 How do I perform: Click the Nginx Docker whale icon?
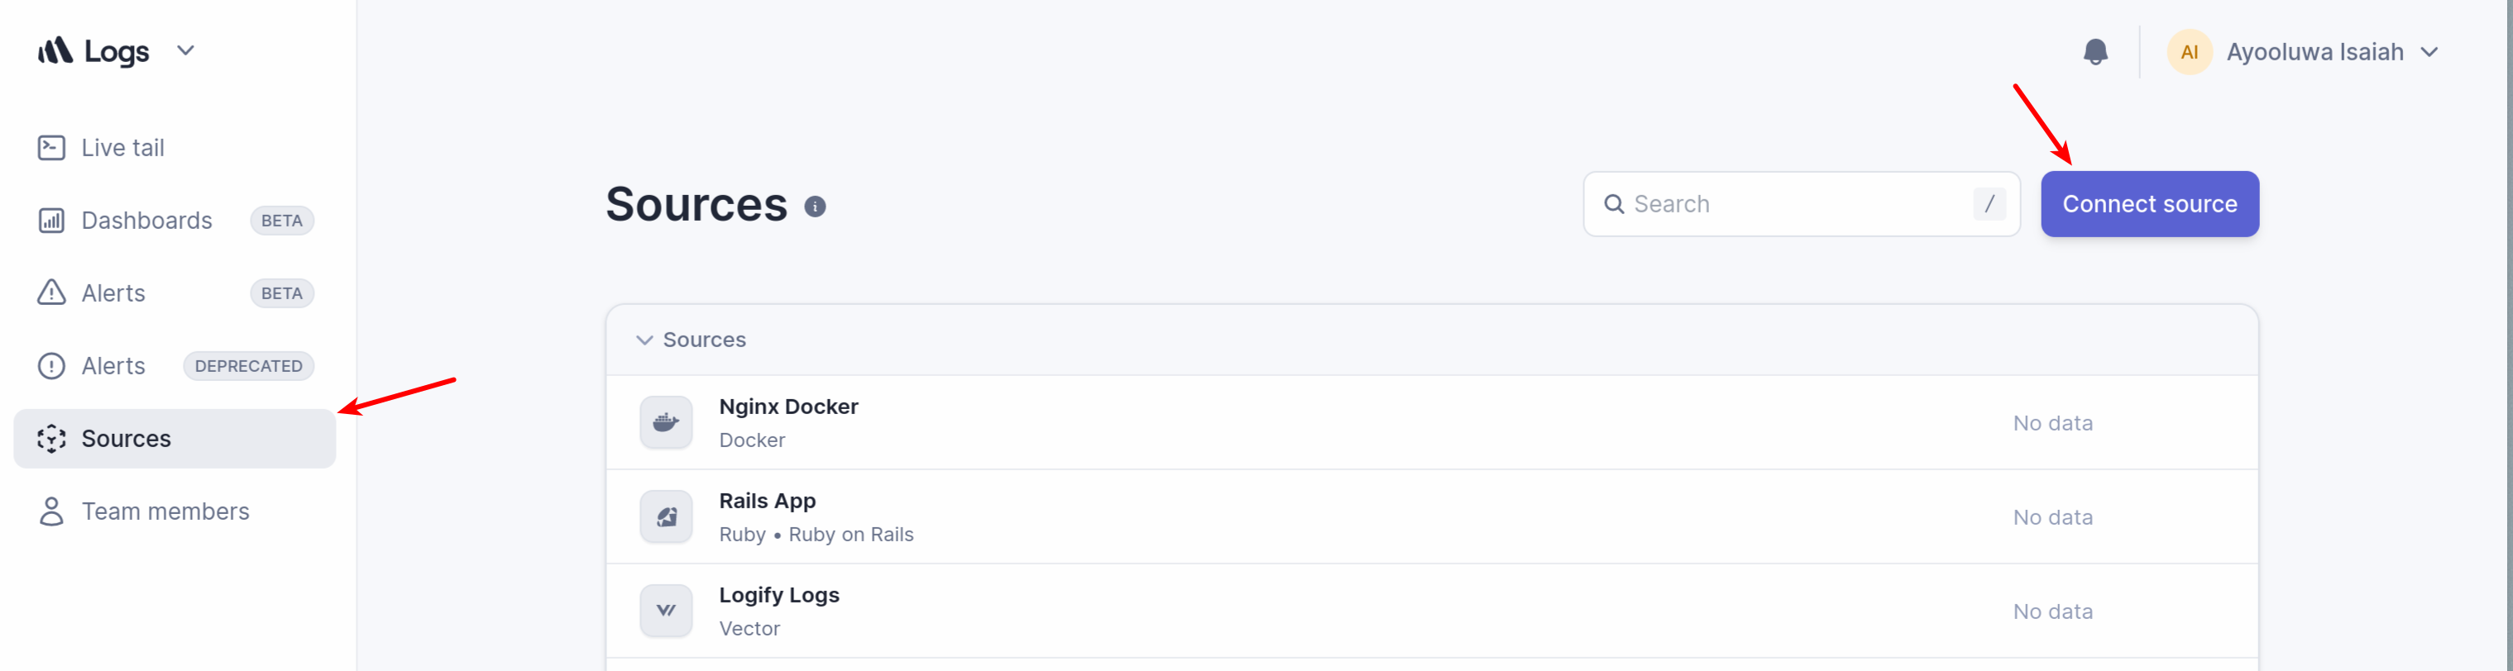point(666,422)
